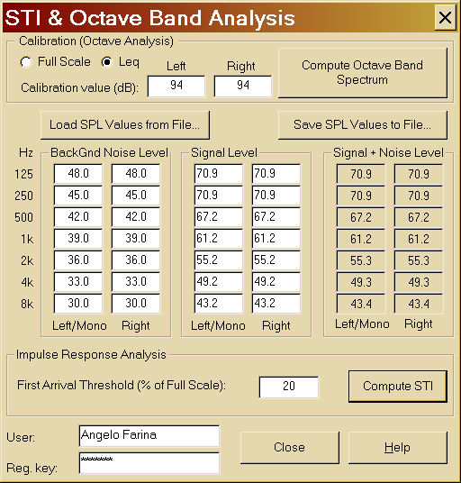This screenshot has height=483, width=461.
Task: Click the Left calibration value field
Action: (x=176, y=86)
